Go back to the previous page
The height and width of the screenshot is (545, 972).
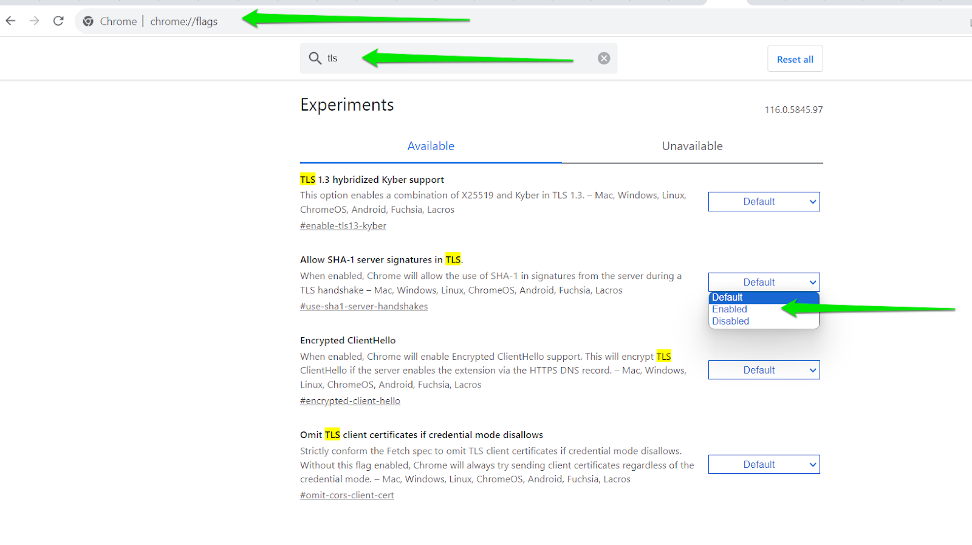[10, 21]
